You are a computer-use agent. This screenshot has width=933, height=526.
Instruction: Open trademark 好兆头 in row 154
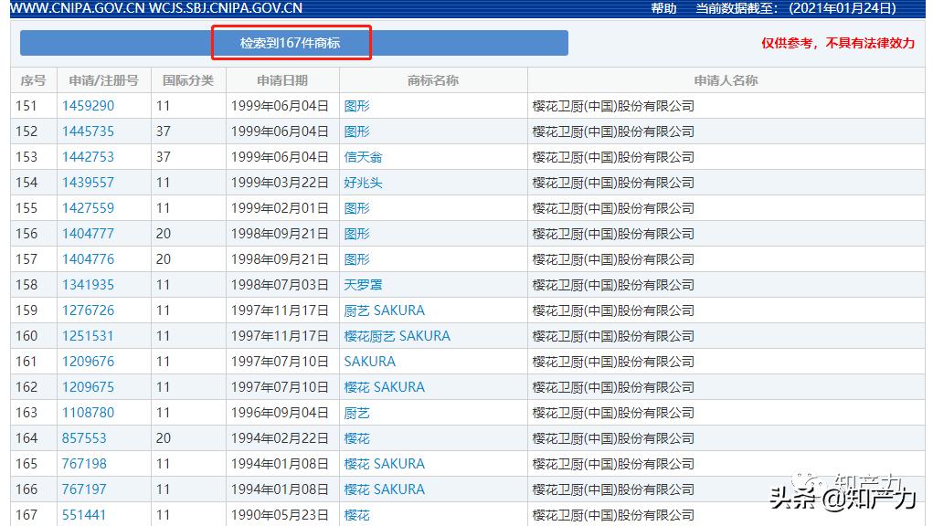(363, 183)
